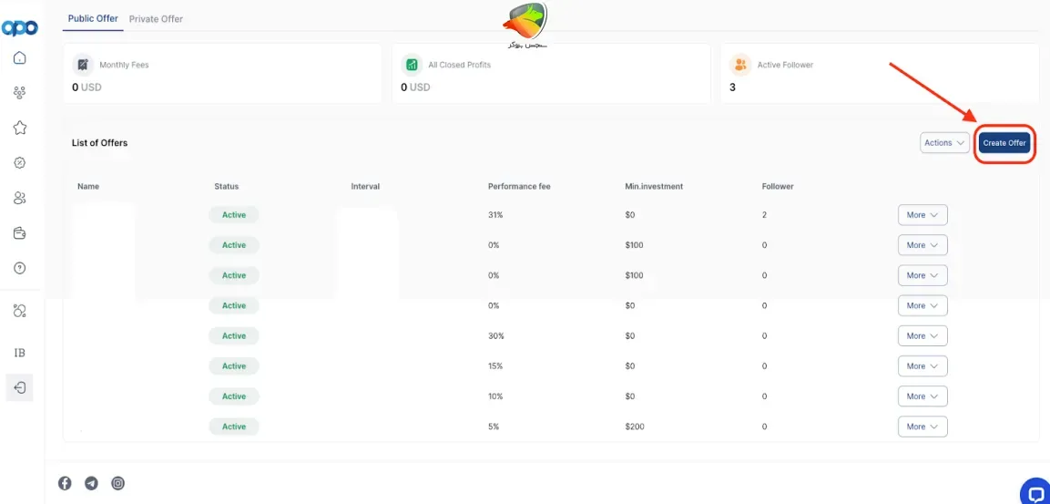The width and height of the screenshot is (1050, 504).
Task: Click the linked circles partner icon in sidebar
Action: (x=19, y=311)
